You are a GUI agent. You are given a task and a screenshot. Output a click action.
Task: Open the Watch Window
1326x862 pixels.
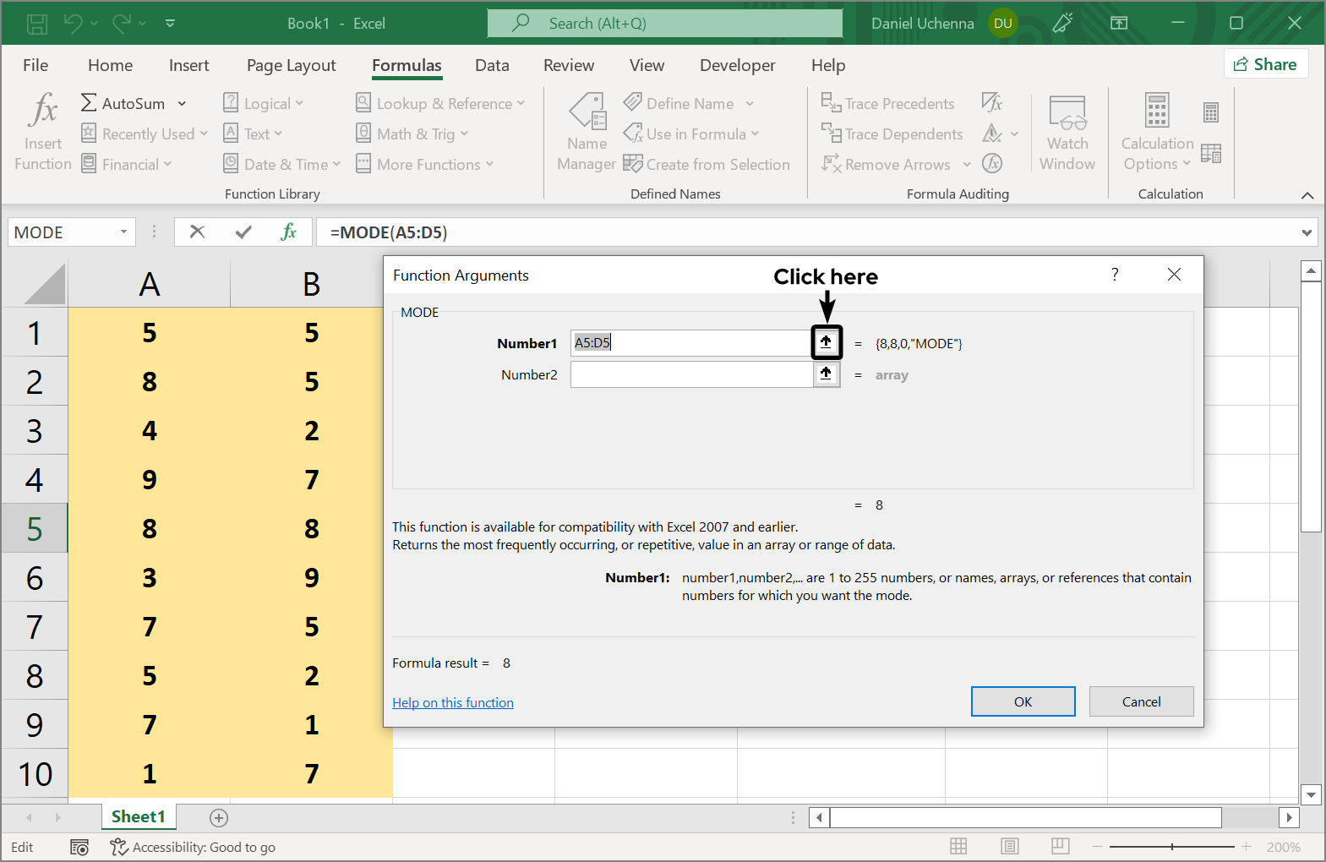(1067, 131)
